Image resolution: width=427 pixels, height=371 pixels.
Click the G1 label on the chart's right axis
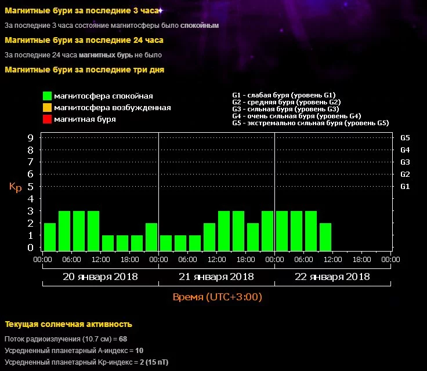(x=405, y=187)
